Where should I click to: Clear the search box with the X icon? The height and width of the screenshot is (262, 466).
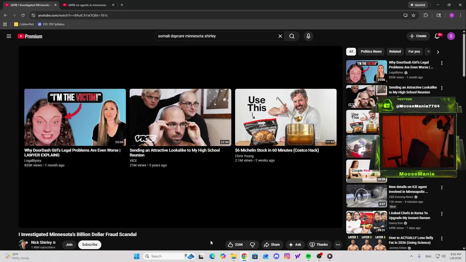pos(280,36)
